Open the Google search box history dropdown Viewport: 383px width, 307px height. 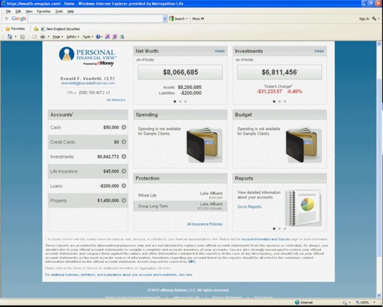[x=165, y=19]
